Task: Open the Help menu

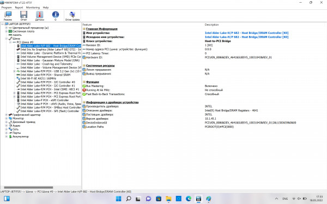Action: click(x=46, y=8)
